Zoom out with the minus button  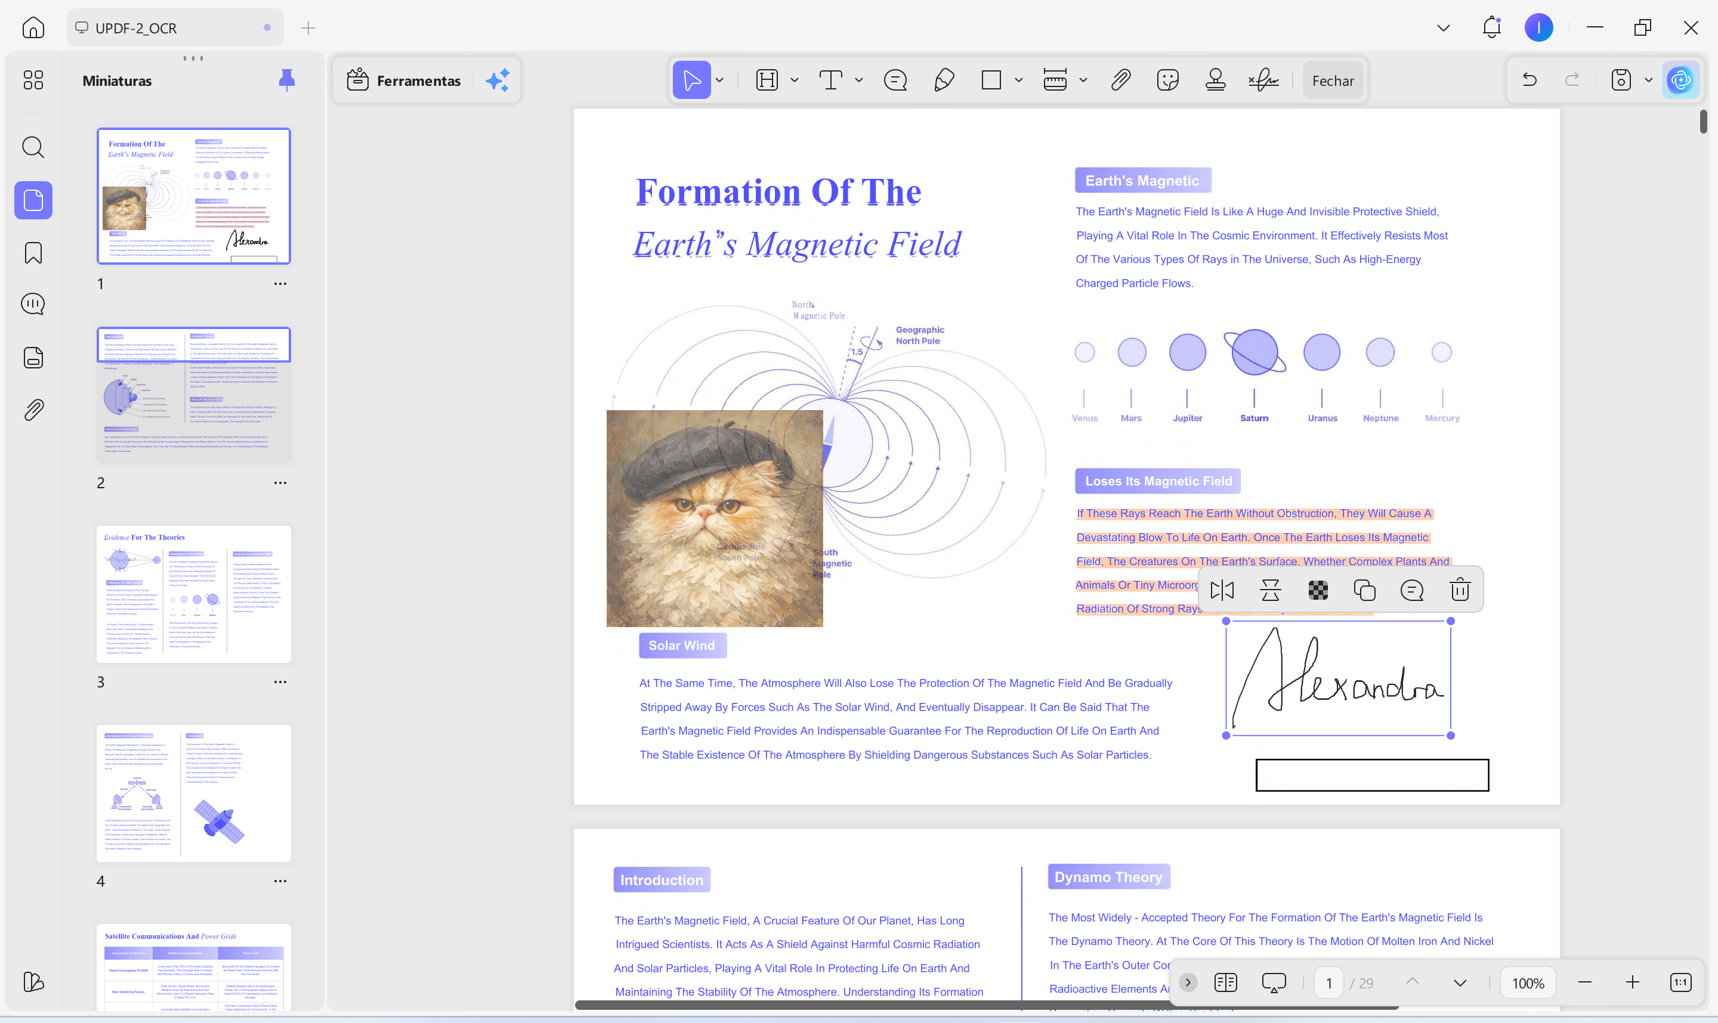(1585, 982)
